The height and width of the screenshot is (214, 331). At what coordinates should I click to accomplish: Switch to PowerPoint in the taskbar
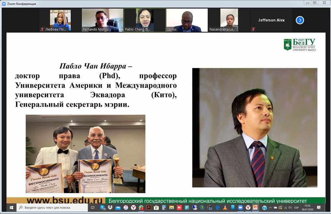[255, 208]
